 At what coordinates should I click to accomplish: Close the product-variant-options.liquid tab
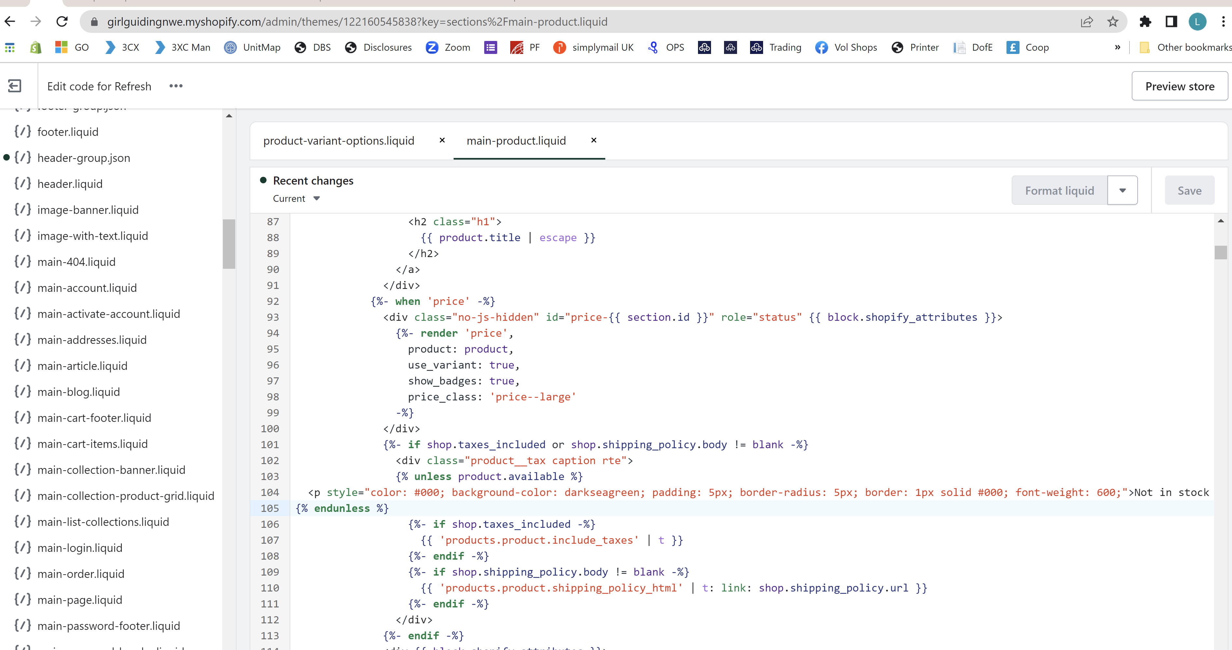point(442,140)
